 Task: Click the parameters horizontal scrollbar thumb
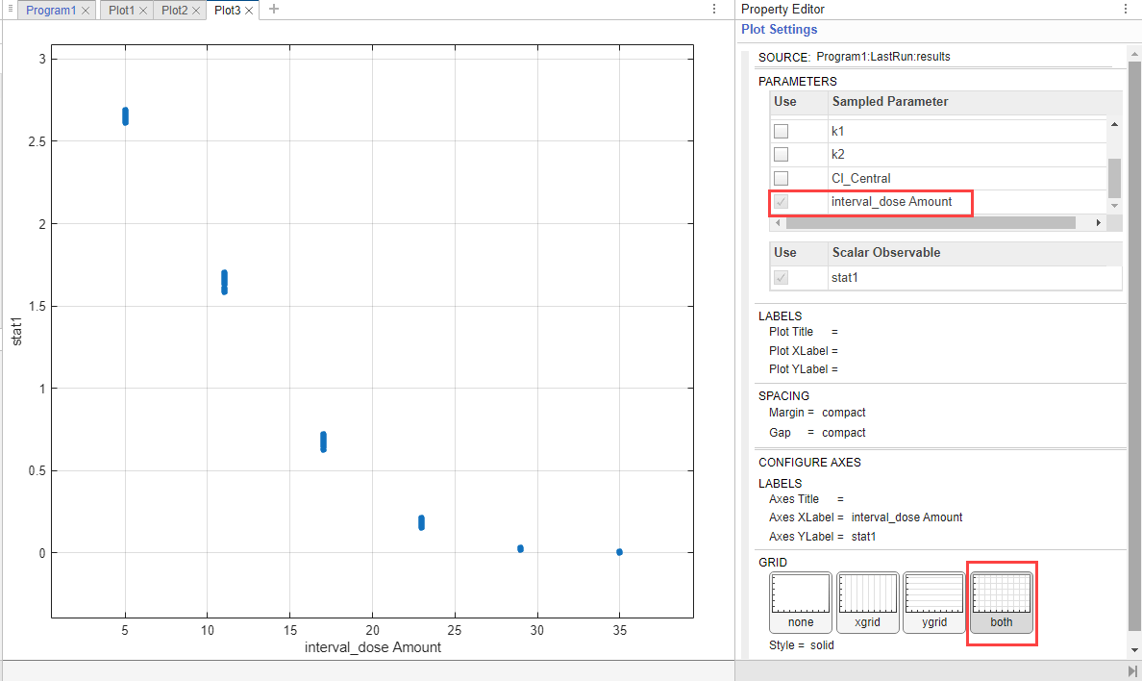coord(931,222)
